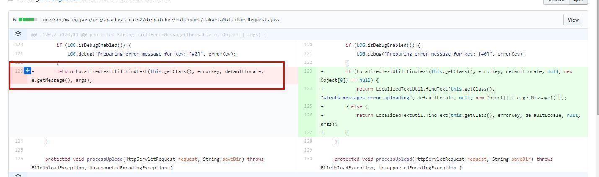Click the '3 changed files' link
Image resolution: width=599 pixels, height=177 pixels.
pos(59,1)
